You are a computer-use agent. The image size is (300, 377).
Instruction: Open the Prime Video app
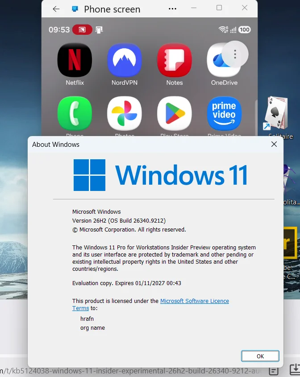pyautogui.click(x=224, y=113)
